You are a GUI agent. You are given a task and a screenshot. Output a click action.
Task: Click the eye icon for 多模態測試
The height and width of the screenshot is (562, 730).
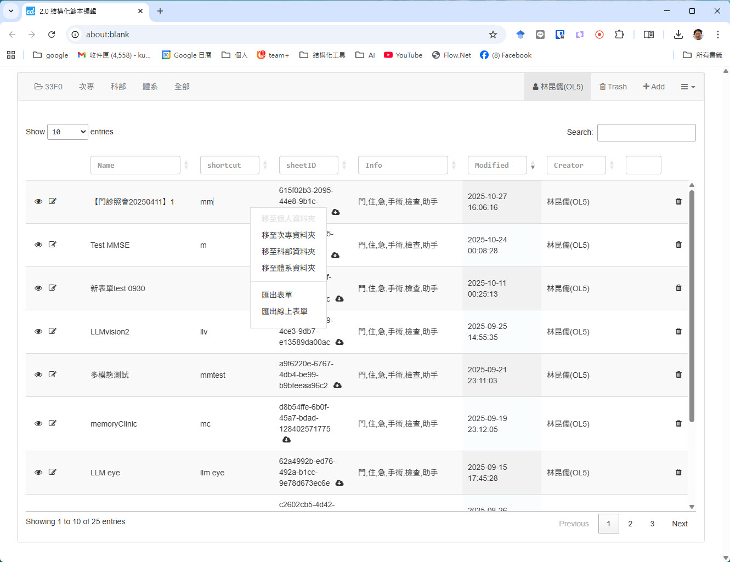(38, 374)
